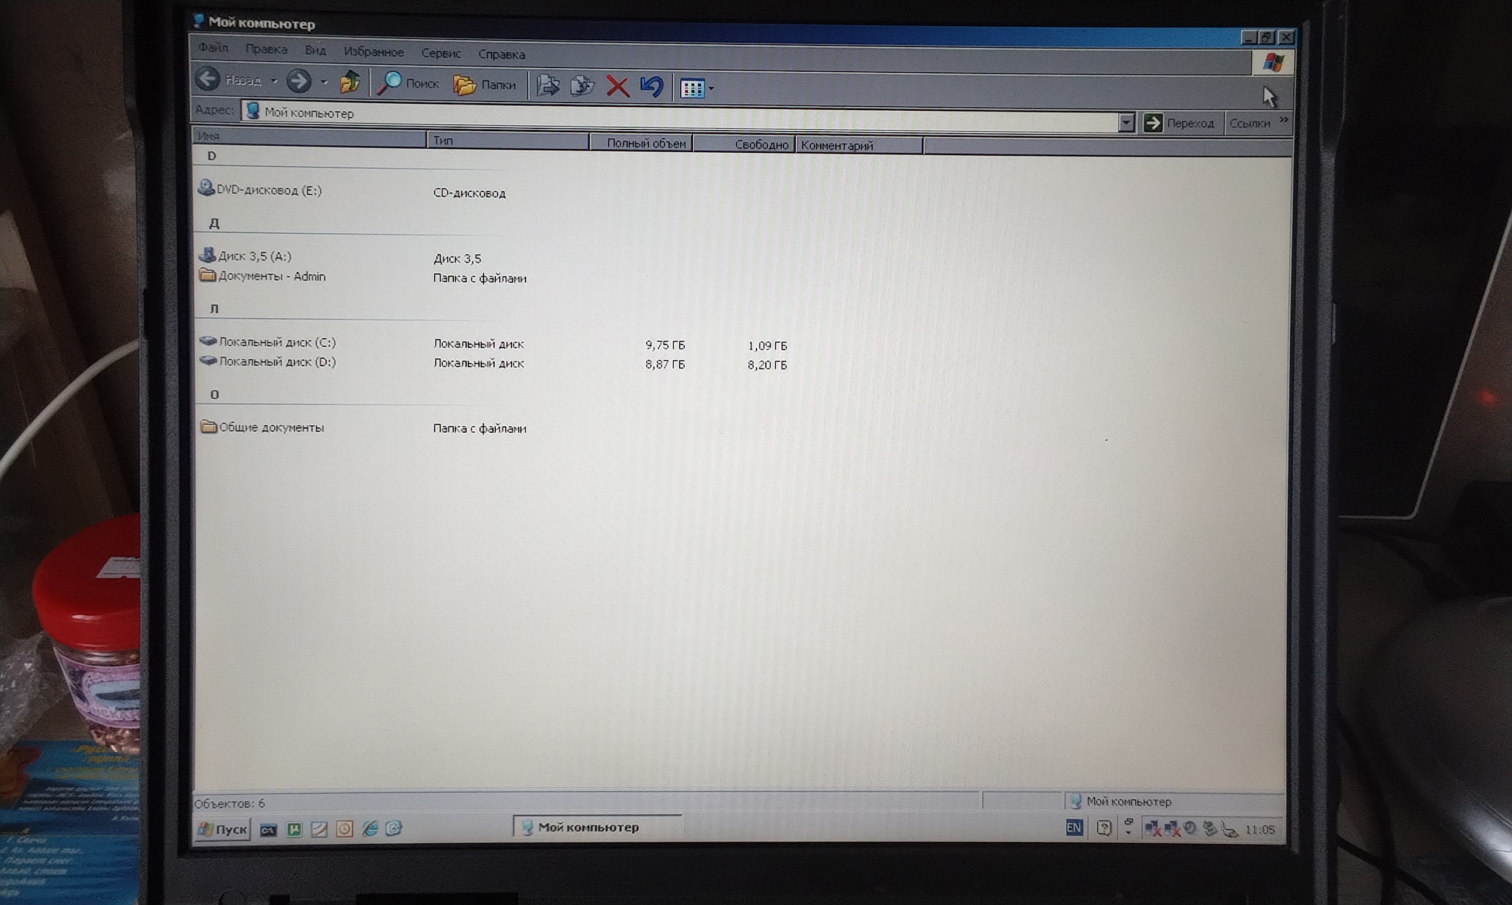The height and width of the screenshot is (905, 1512).
Task: Expand the Back button history arrow
Action: tap(275, 80)
